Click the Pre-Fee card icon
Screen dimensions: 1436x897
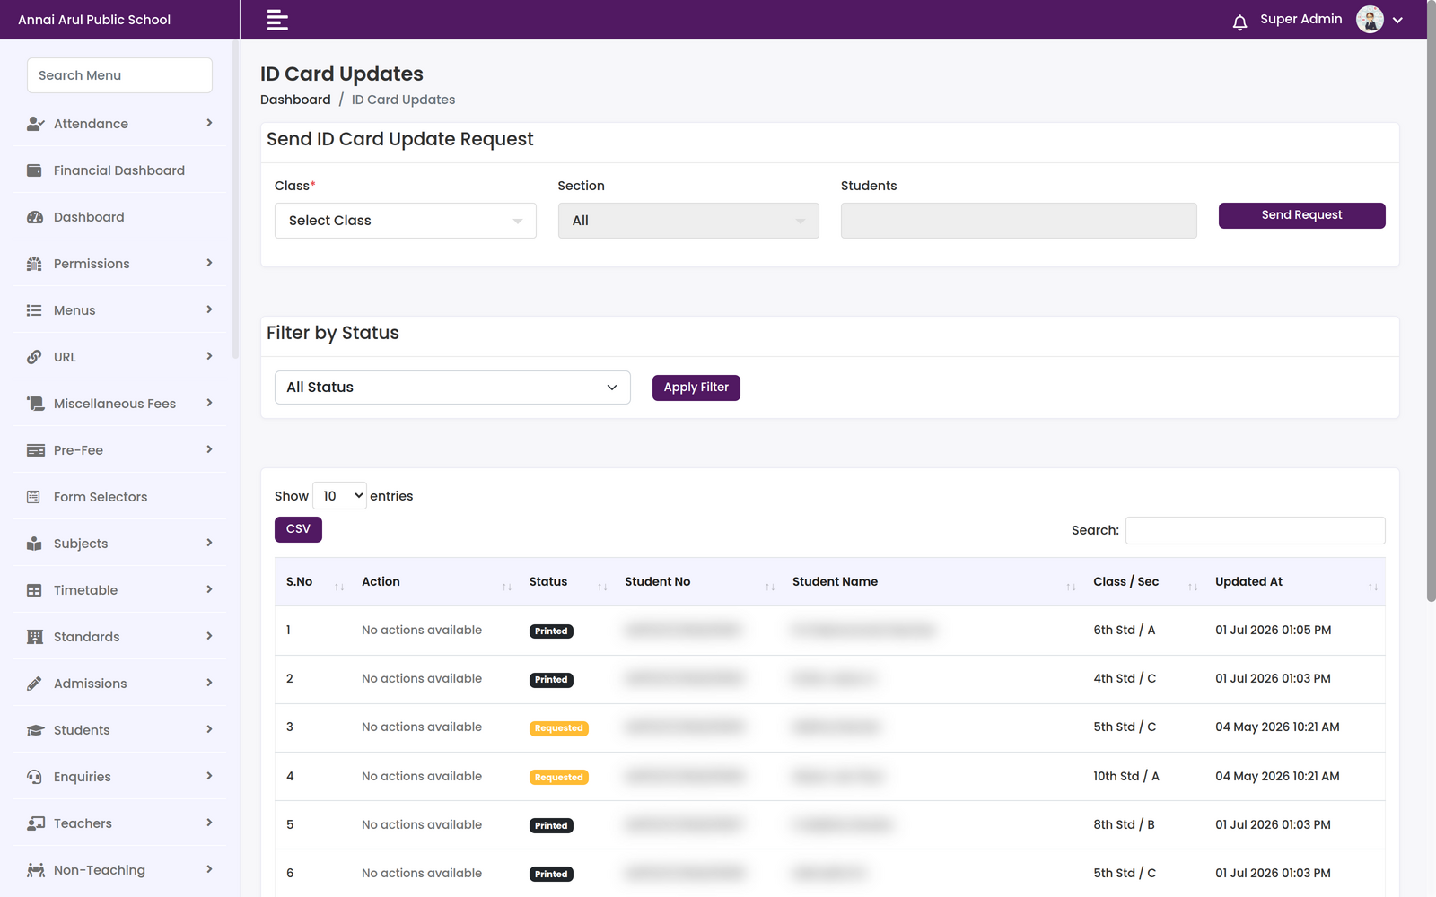(x=35, y=450)
